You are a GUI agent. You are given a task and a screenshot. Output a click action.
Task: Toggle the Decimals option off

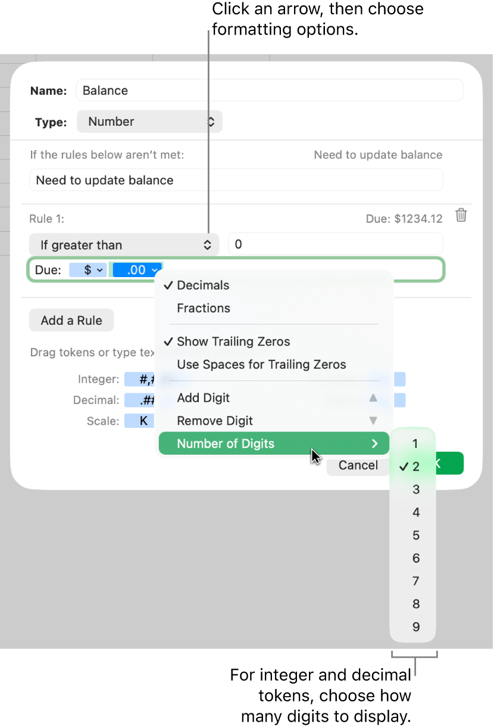click(204, 285)
